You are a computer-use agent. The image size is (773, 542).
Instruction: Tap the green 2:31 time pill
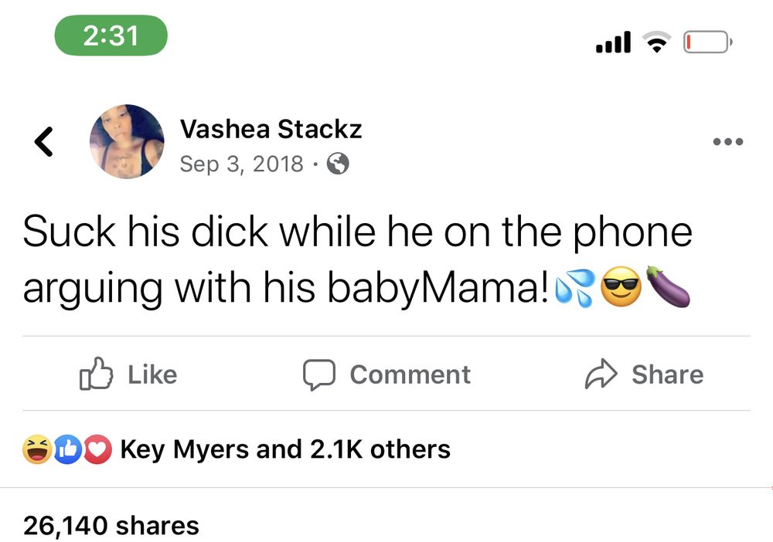(x=111, y=36)
